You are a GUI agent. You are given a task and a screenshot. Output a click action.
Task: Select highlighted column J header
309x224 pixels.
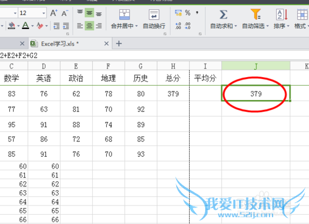pos(256,66)
